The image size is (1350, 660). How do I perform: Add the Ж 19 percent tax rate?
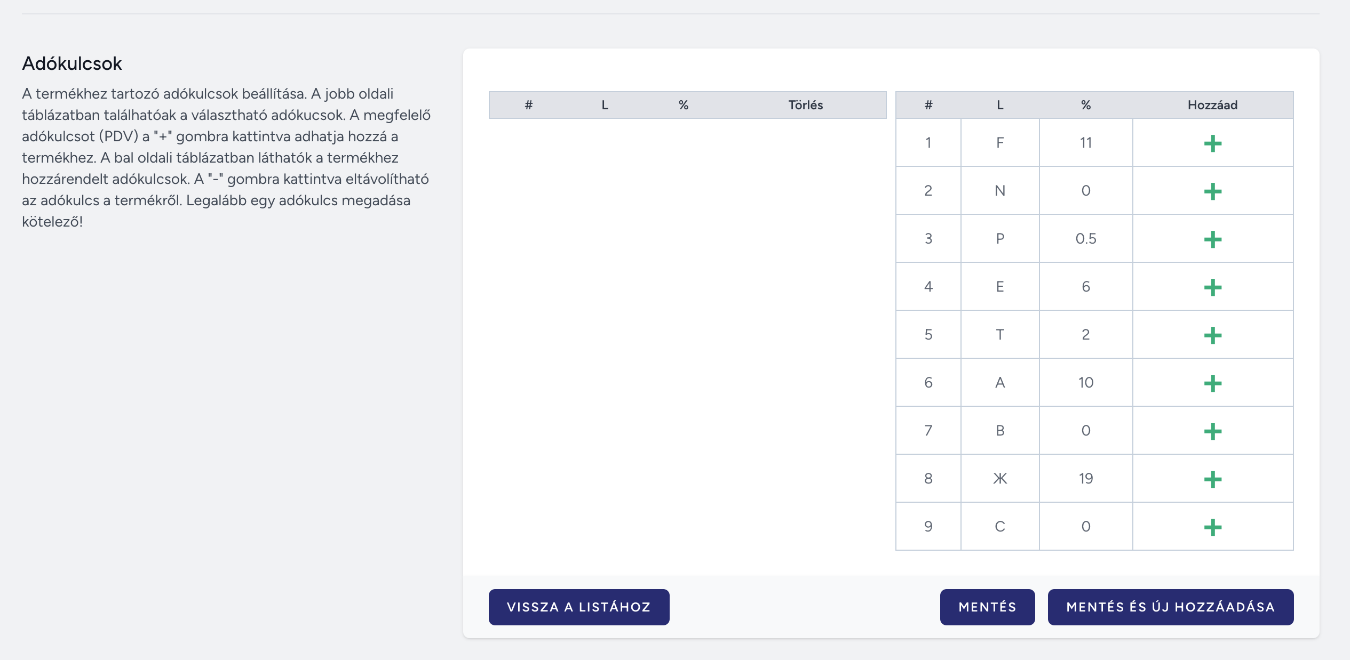click(1212, 479)
